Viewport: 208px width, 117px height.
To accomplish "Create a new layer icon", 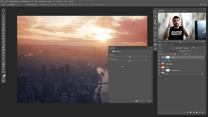I will pos(200,112).
